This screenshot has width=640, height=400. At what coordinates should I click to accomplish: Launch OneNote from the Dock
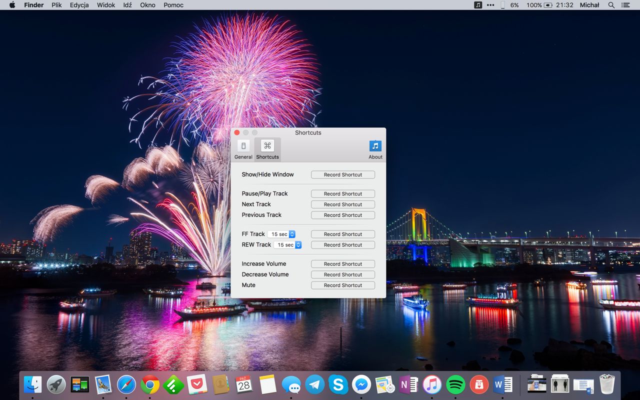point(408,384)
